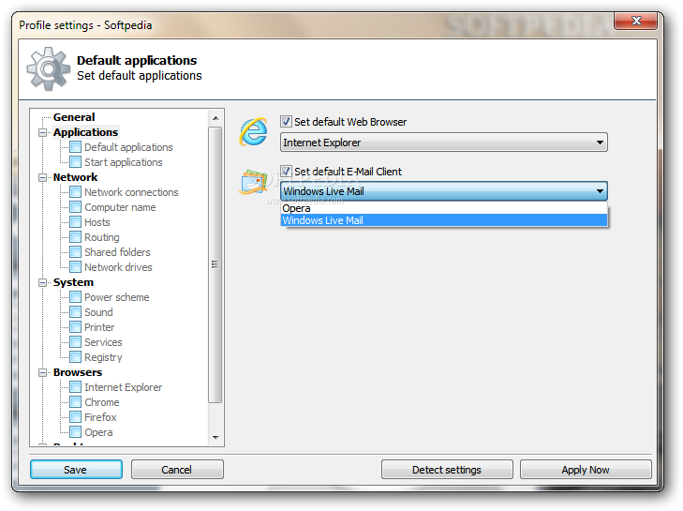Check the Internet Explorer box under Browsers
This screenshot has height=511, width=683.
[x=75, y=387]
